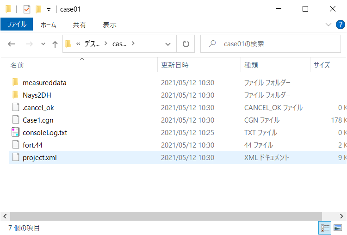Screen dimensions: 347x235
Task: Open the Customize Quick Access Toolbar dropdown
Action: pos(49,10)
